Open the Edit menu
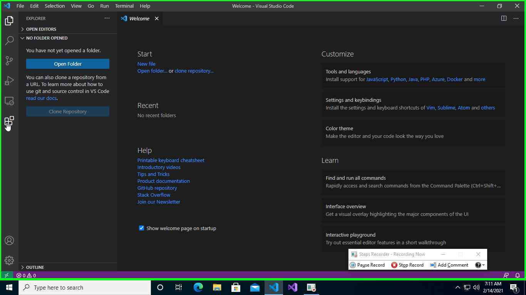The height and width of the screenshot is (295, 526). pos(34,6)
